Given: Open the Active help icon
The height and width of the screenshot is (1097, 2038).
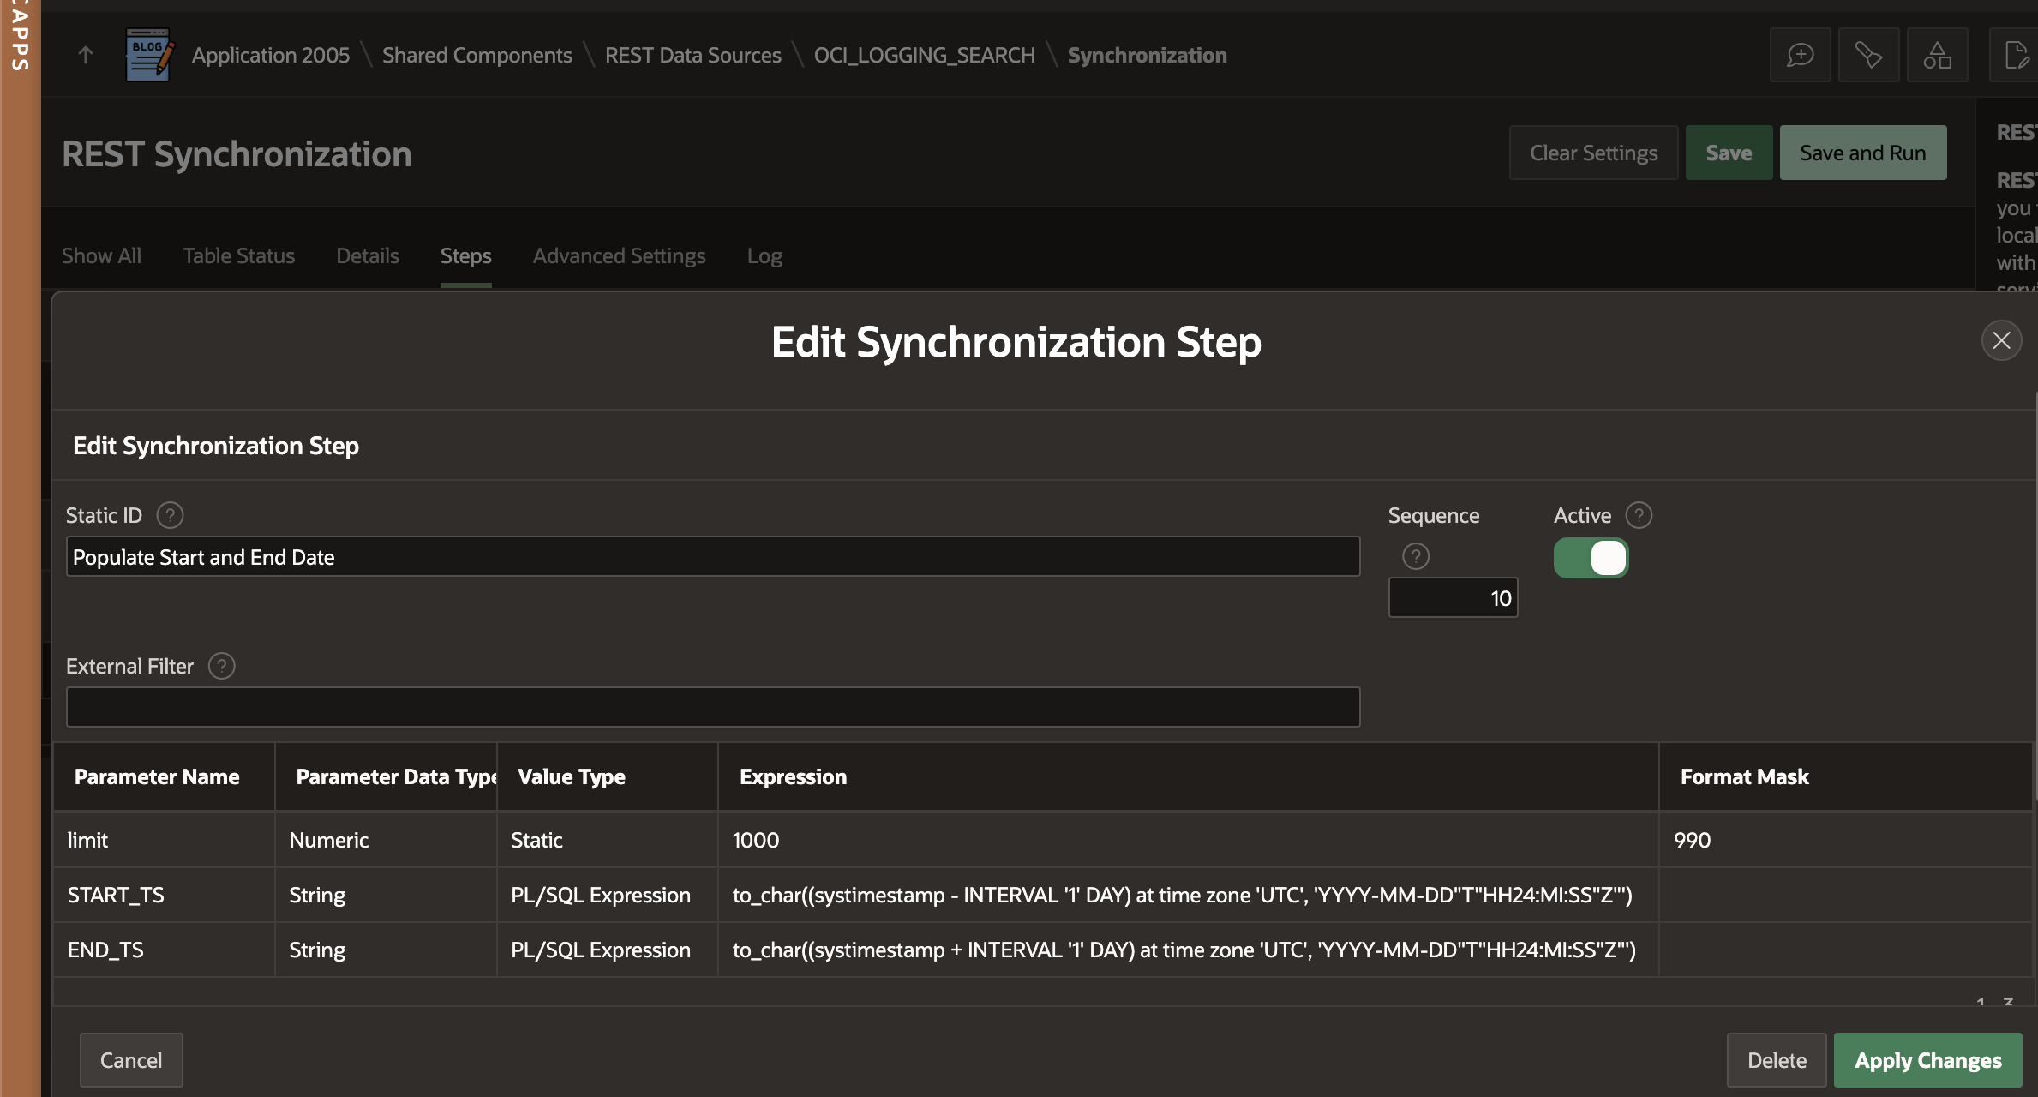Looking at the screenshot, I should pyautogui.click(x=1639, y=515).
